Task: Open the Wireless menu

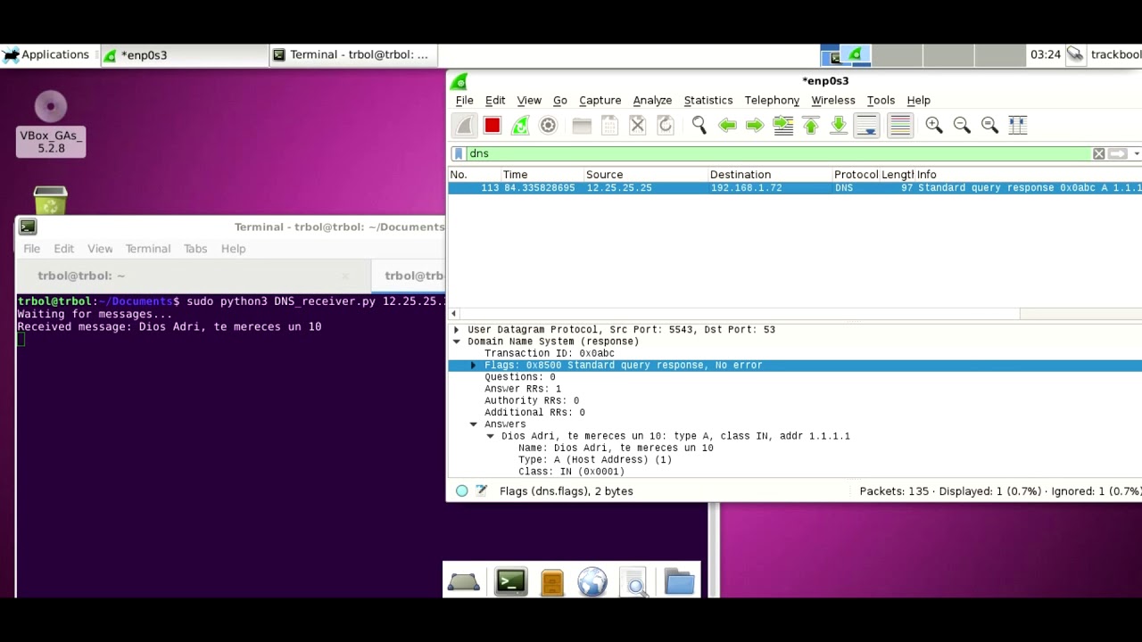Action: click(x=833, y=100)
